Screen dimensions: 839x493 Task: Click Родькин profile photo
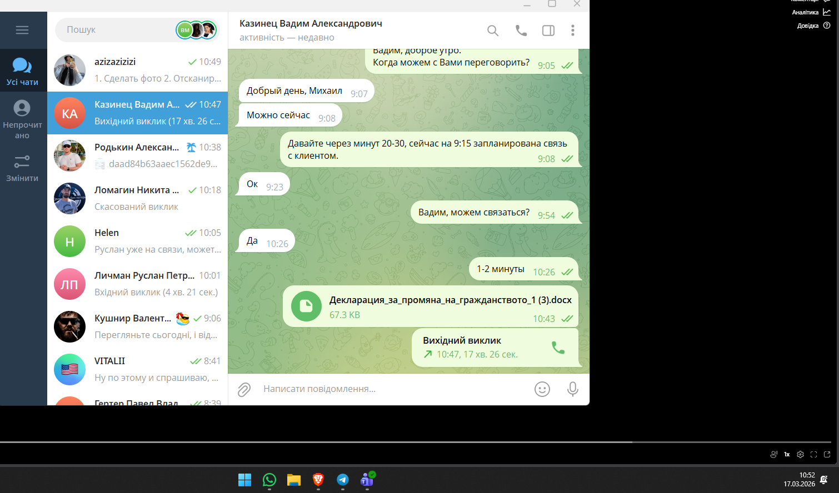pyautogui.click(x=69, y=155)
